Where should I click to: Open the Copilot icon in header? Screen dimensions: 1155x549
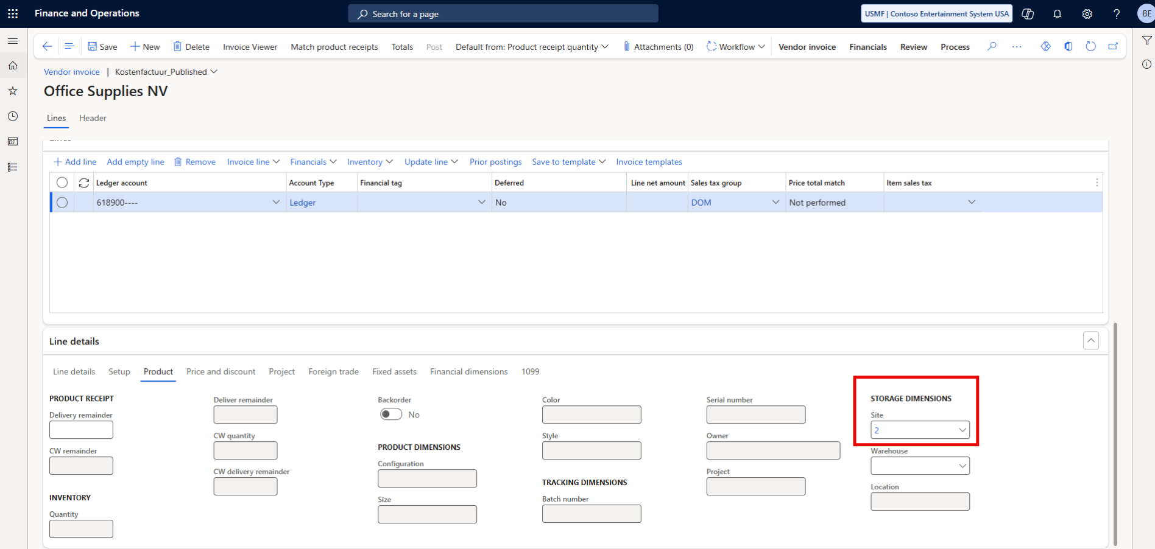(x=1028, y=13)
